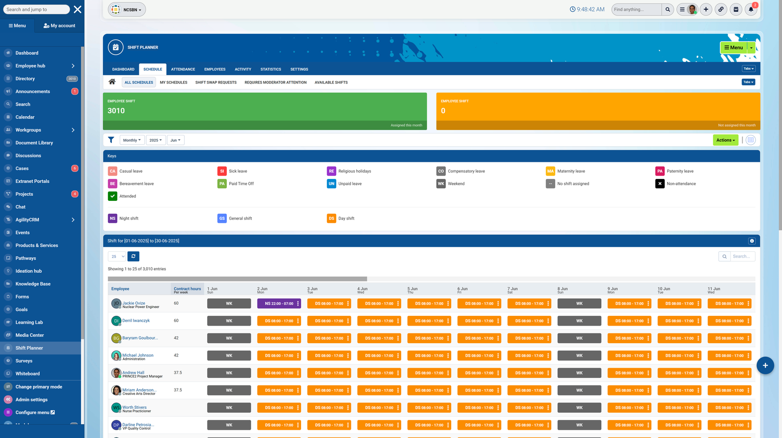Refresh the shift table
The width and height of the screenshot is (782, 438).
[133, 256]
